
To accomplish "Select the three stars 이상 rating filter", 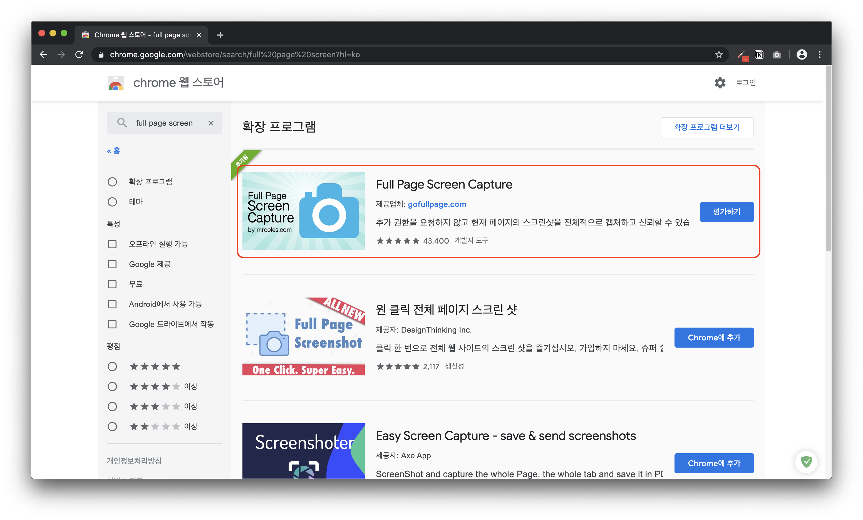I will (112, 407).
